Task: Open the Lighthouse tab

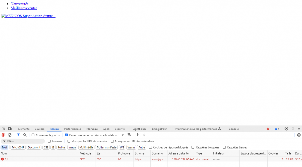Action: pyautogui.click(x=140, y=129)
